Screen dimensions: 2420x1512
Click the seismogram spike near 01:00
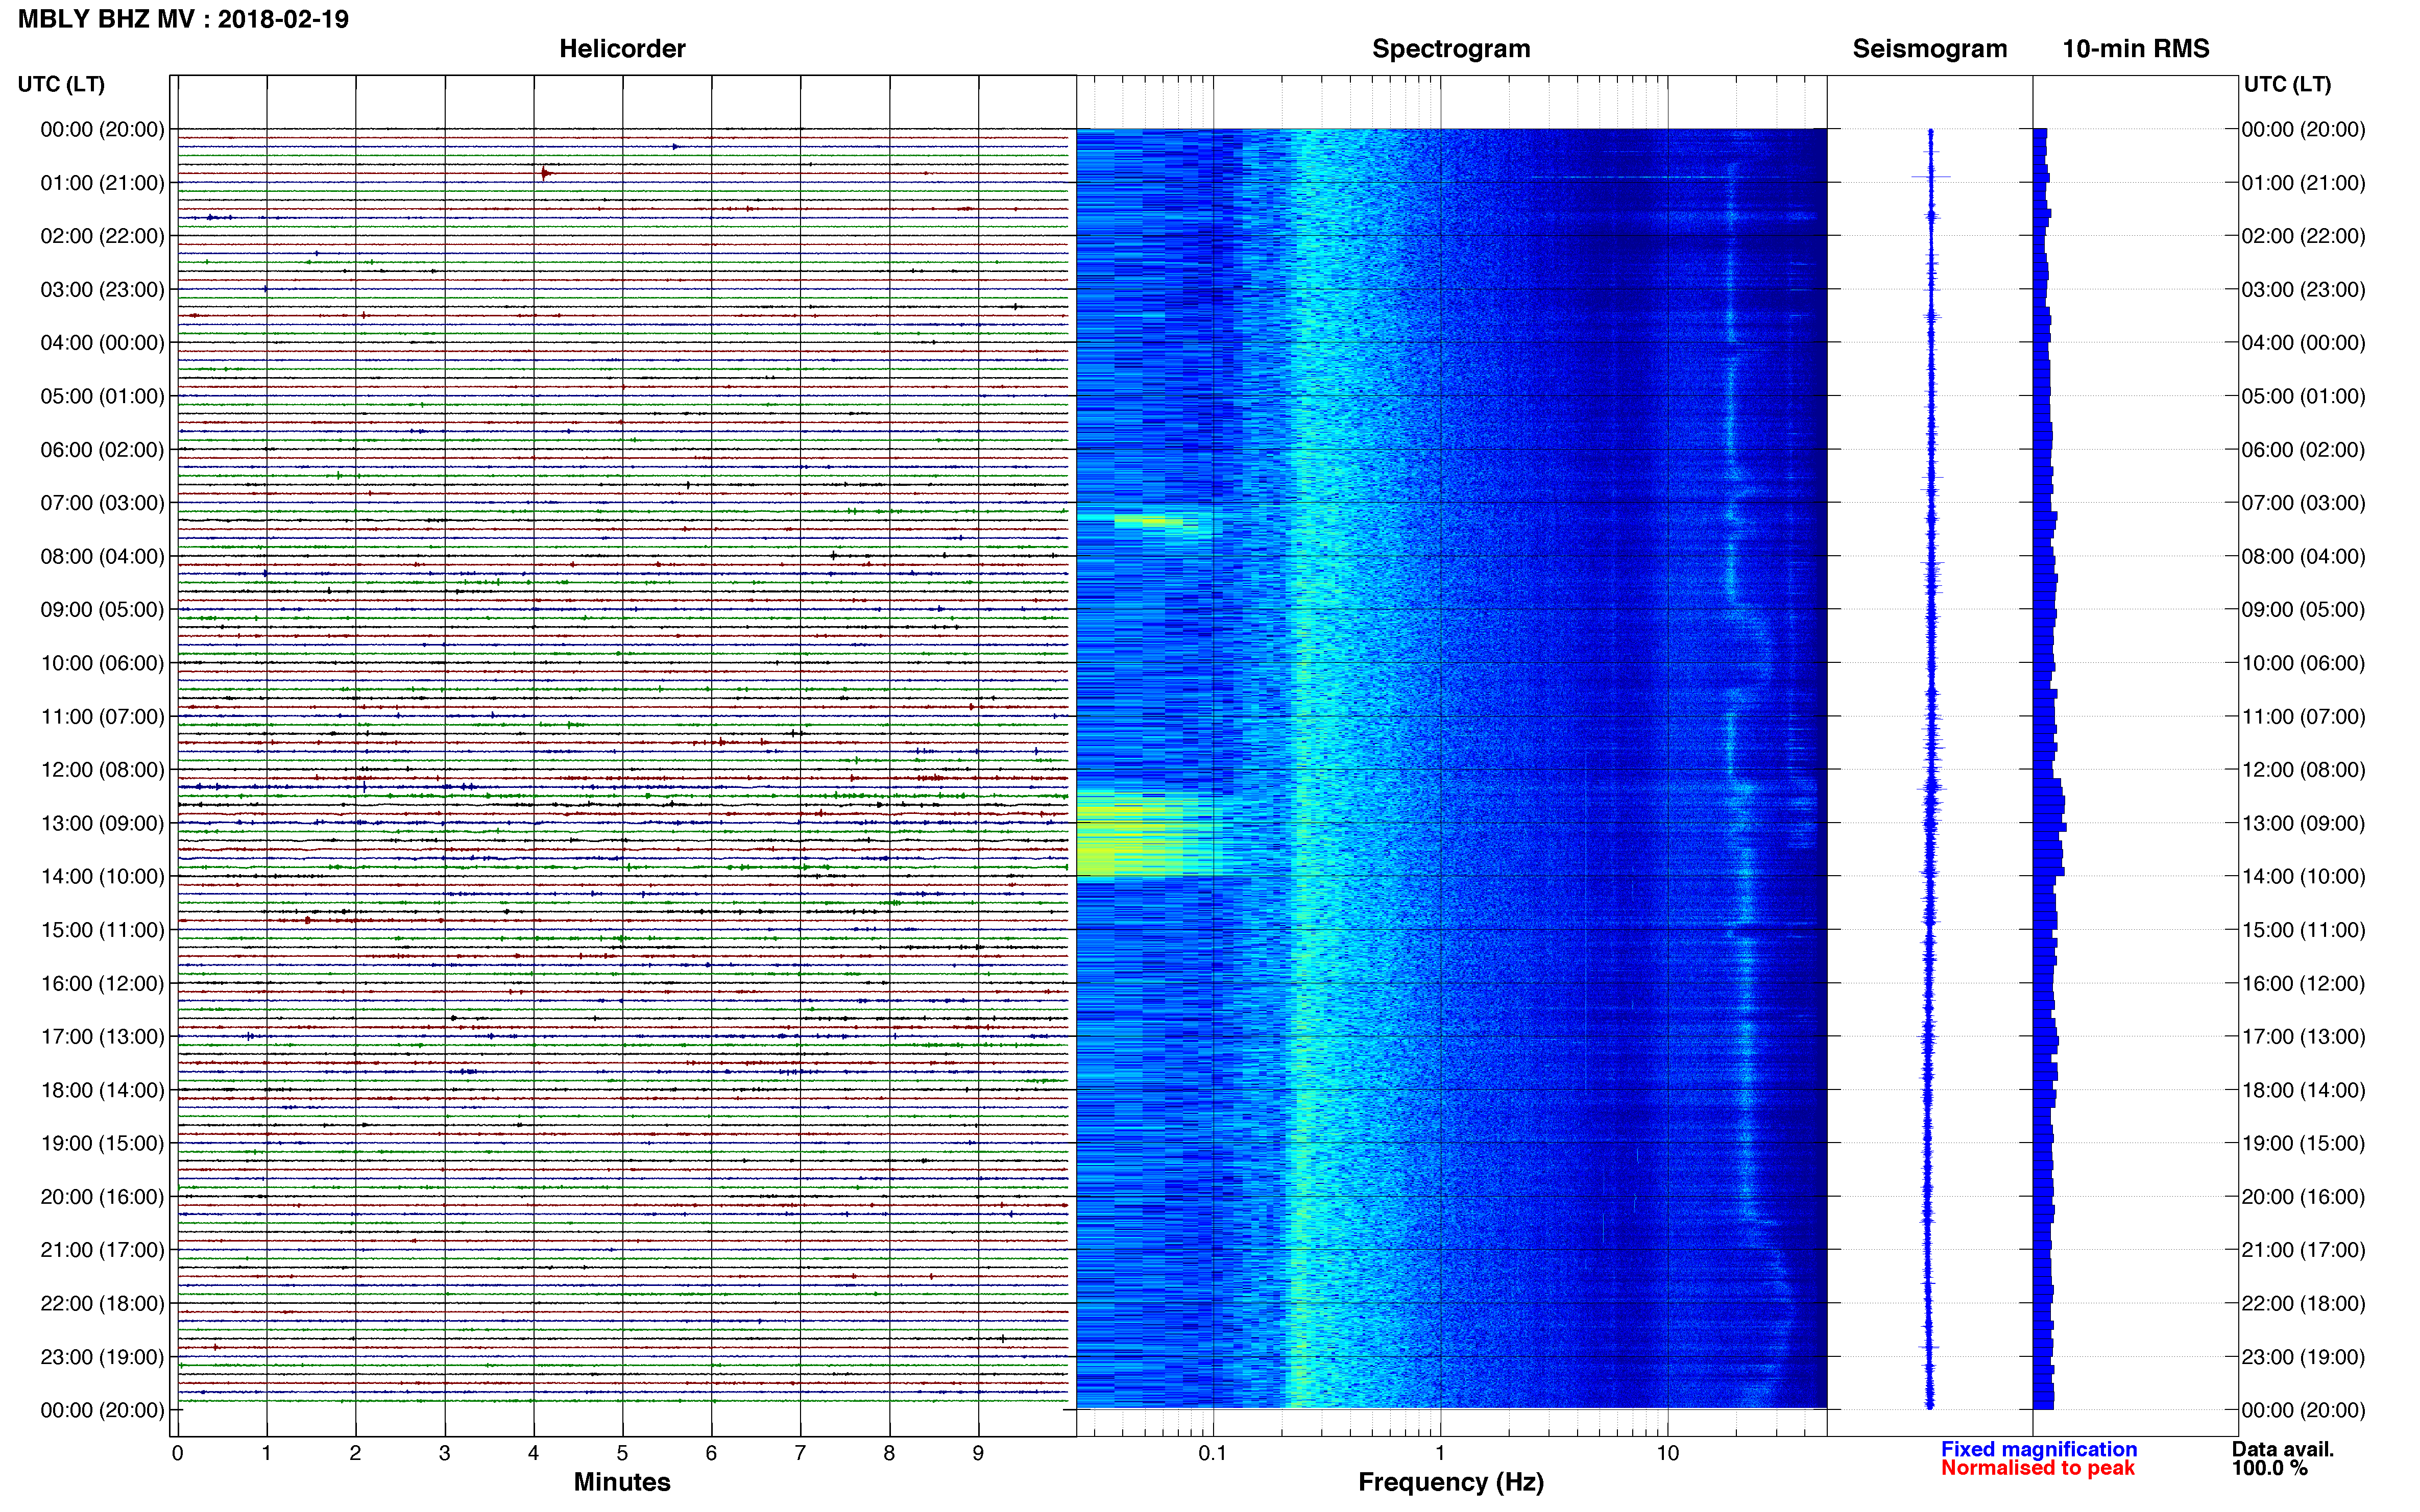(1931, 177)
